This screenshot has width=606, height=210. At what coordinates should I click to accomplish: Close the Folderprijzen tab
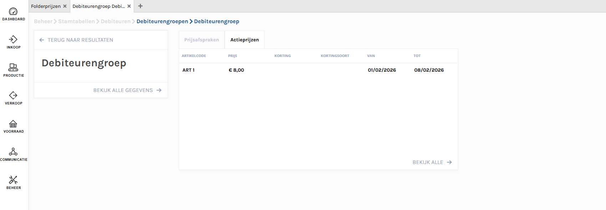tap(65, 6)
